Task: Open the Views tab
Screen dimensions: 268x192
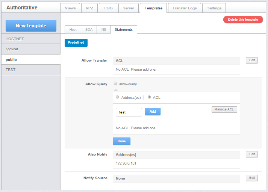Action: [70, 8]
